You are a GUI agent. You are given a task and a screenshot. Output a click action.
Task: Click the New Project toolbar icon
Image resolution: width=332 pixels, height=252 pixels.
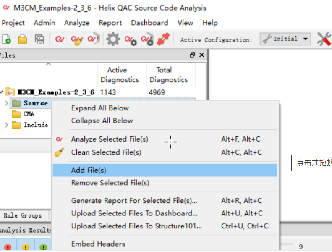click(x=6, y=39)
